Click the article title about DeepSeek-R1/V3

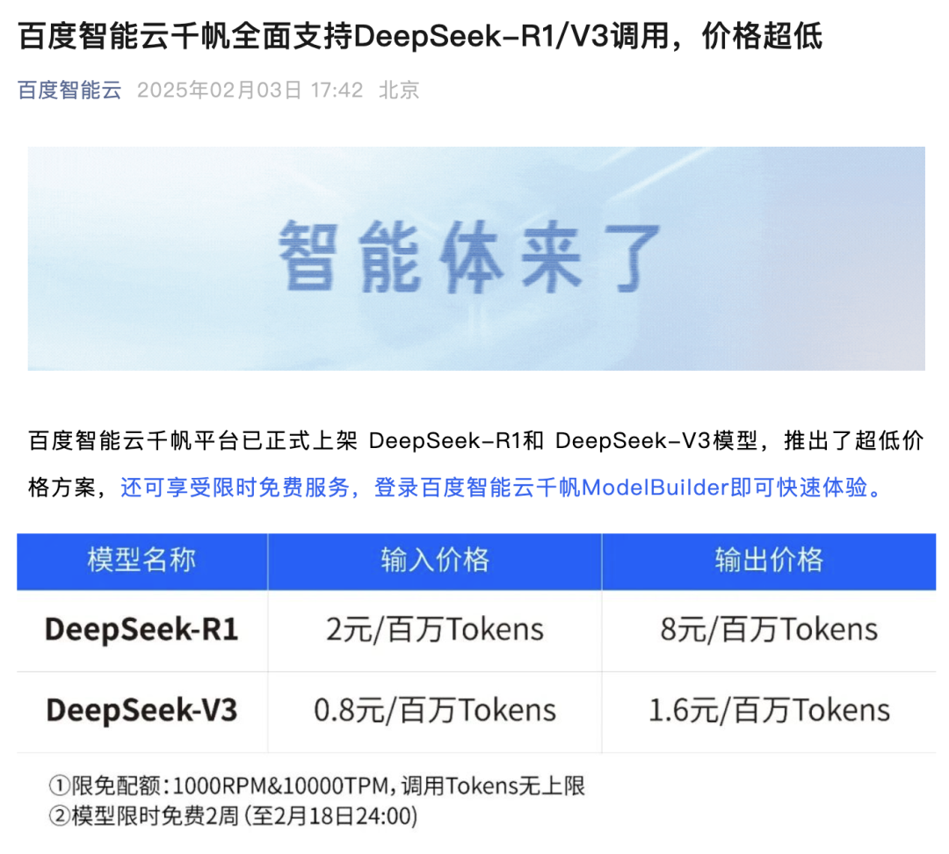click(420, 36)
